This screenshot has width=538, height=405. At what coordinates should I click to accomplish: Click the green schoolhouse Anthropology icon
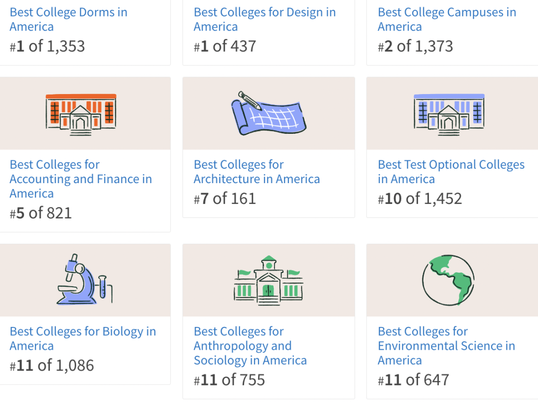click(269, 280)
